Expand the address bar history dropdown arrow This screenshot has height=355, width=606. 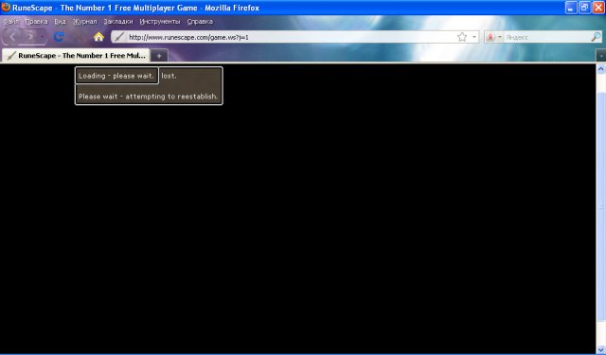point(474,37)
